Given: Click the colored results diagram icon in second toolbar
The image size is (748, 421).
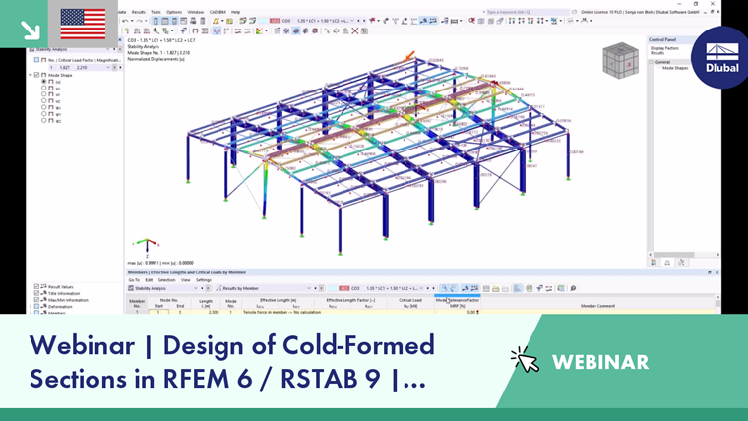Looking at the screenshot, I should click(259, 31).
